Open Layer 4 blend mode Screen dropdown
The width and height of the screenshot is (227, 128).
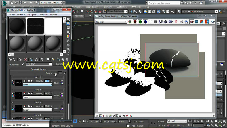37,110
